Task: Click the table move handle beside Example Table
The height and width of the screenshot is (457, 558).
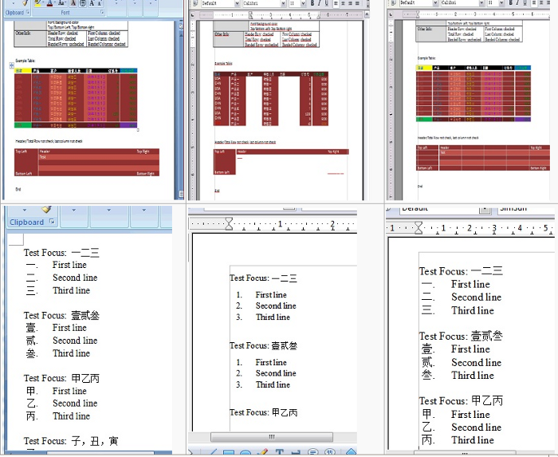Action: 11,65
